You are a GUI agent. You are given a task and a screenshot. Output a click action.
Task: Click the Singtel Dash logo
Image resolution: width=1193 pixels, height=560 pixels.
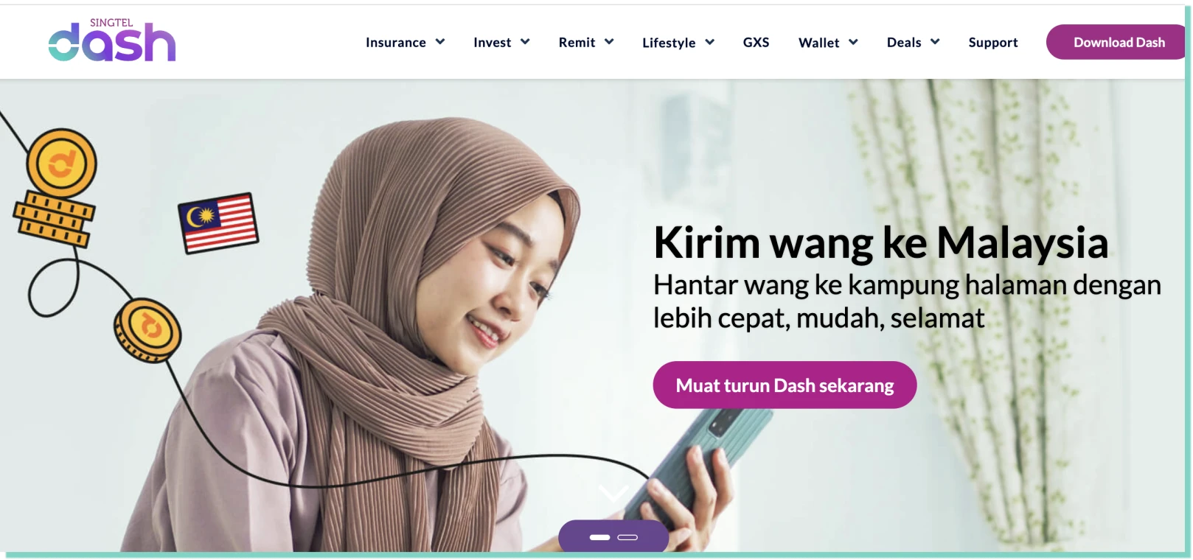click(112, 40)
